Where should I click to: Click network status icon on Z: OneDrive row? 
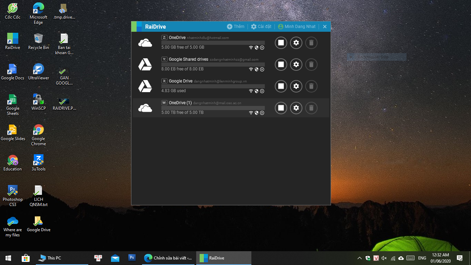tap(251, 48)
